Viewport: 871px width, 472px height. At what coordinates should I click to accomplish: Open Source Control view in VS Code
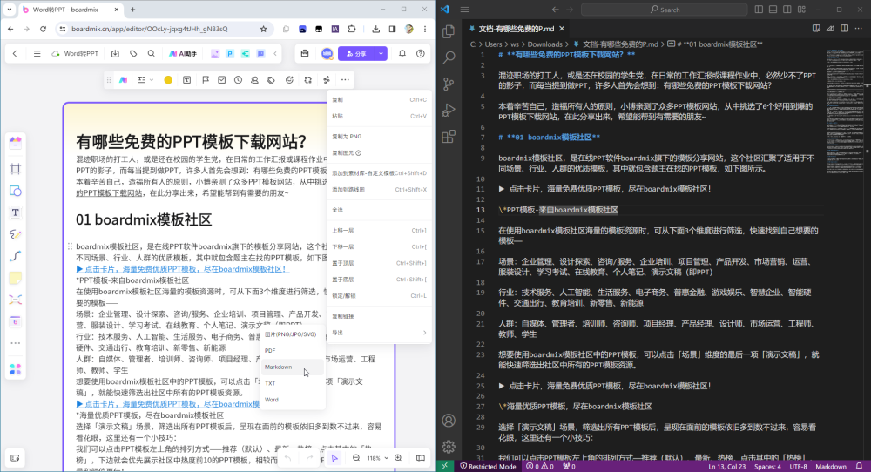click(x=449, y=84)
